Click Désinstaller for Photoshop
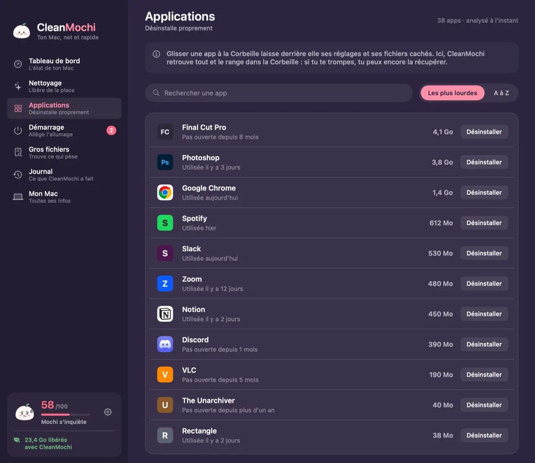Image resolution: width=535 pixels, height=463 pixels. tap(484, 162)
